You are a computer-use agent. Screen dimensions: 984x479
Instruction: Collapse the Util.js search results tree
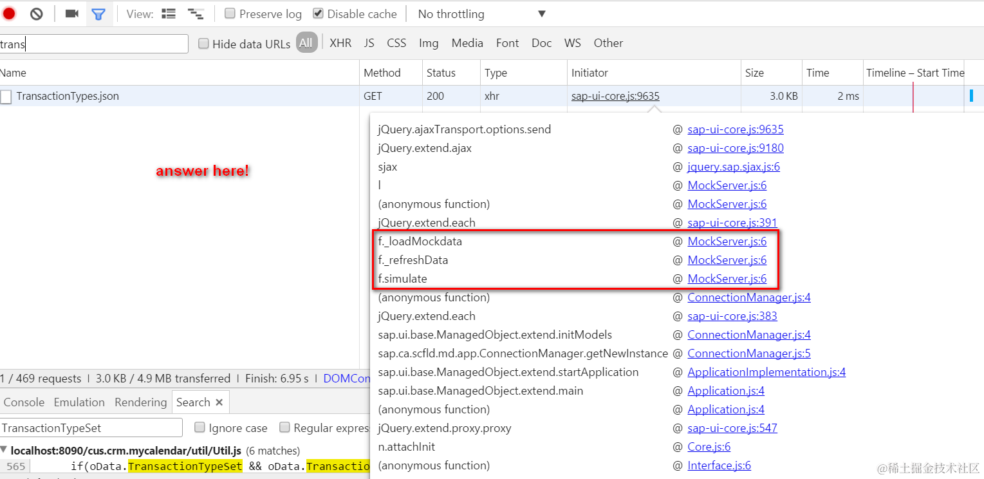(x=4, y=450)
